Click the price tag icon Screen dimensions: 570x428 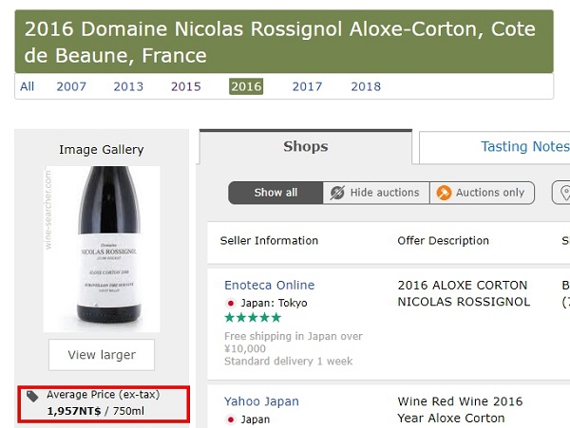pyautogui.click(x=32, y=397)
